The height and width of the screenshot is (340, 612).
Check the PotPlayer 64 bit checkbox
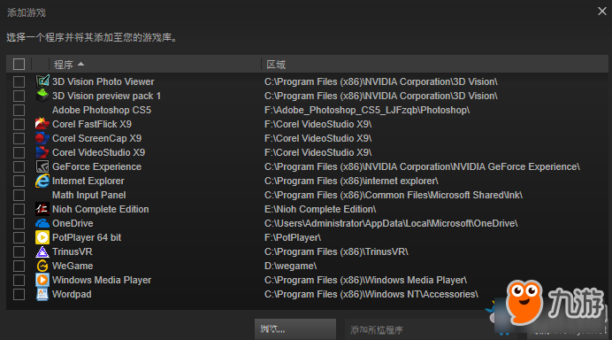[x=19, y=237]
